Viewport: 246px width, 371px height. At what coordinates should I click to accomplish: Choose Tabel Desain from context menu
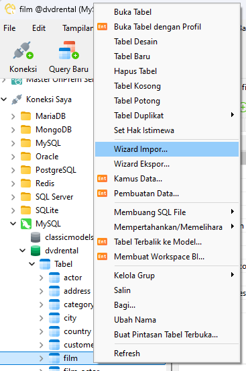167,42
